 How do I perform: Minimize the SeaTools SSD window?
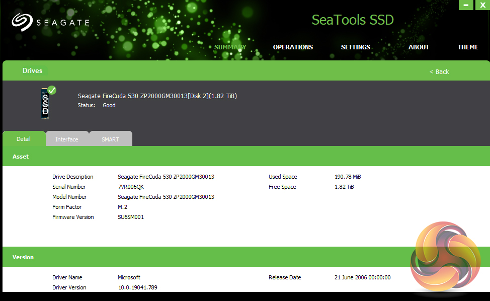(x=466, y=5)
